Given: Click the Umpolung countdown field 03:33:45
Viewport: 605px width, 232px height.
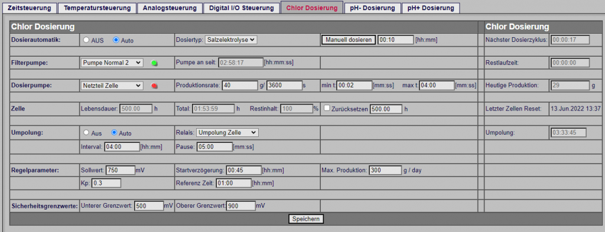Looking at the screenshot, I should pyautogui.click(x=568, y=132).
